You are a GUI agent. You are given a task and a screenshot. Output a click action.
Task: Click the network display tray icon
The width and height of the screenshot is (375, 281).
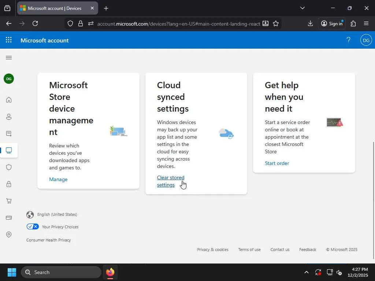330,272
